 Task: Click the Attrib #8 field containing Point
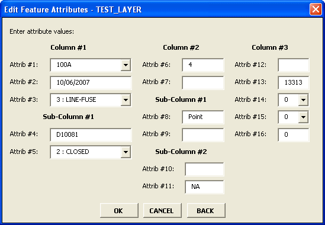pos(203,117)
